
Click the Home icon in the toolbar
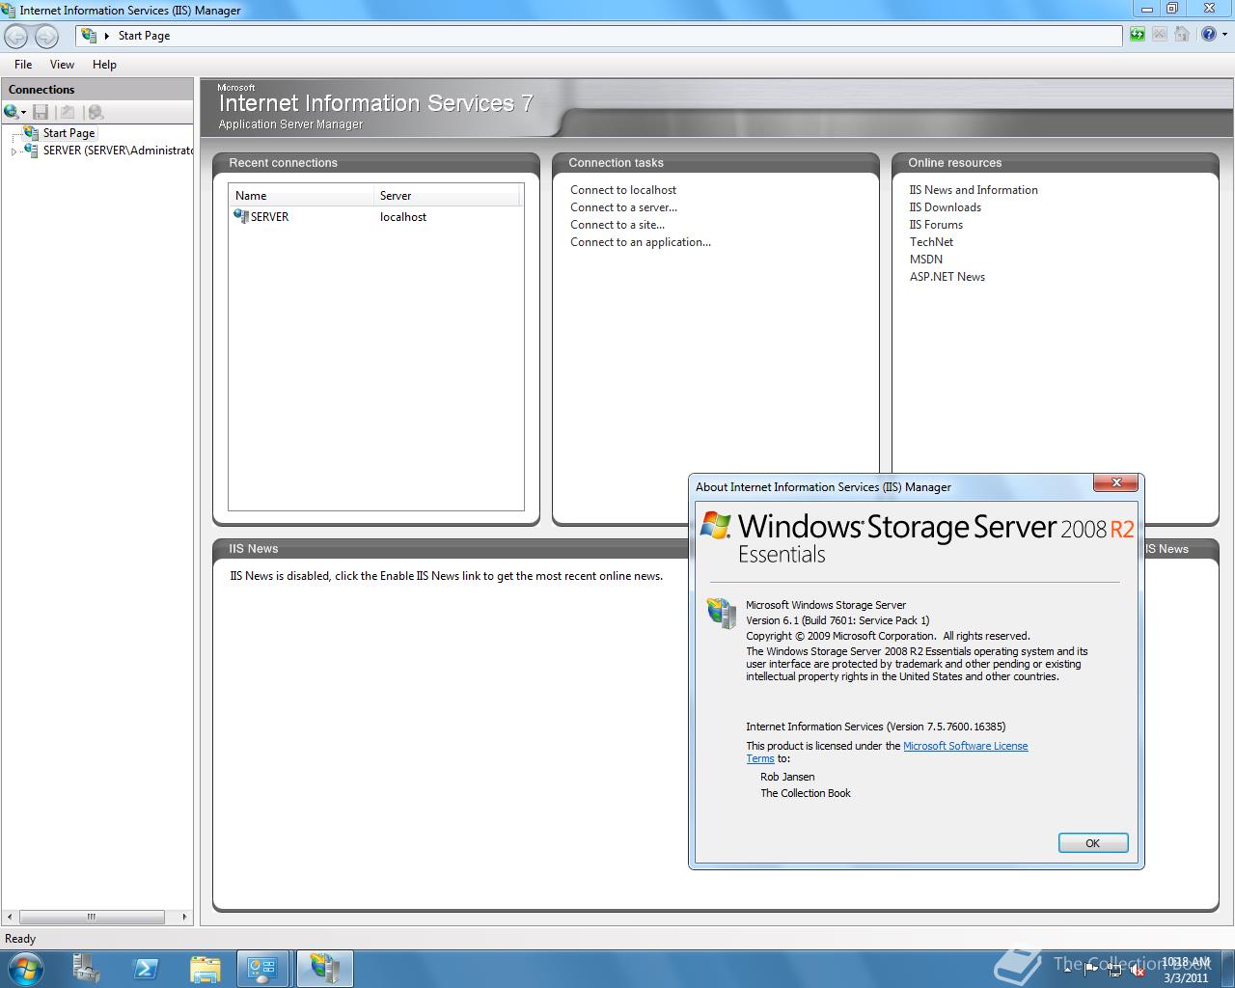point(1181,35)
